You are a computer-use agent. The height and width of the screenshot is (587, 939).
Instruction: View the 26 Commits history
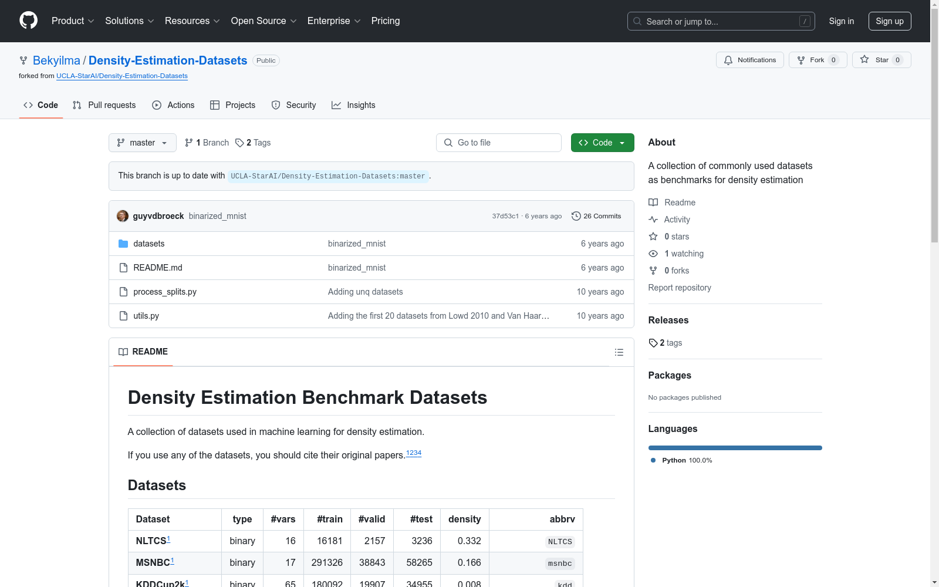pos(596,216)
